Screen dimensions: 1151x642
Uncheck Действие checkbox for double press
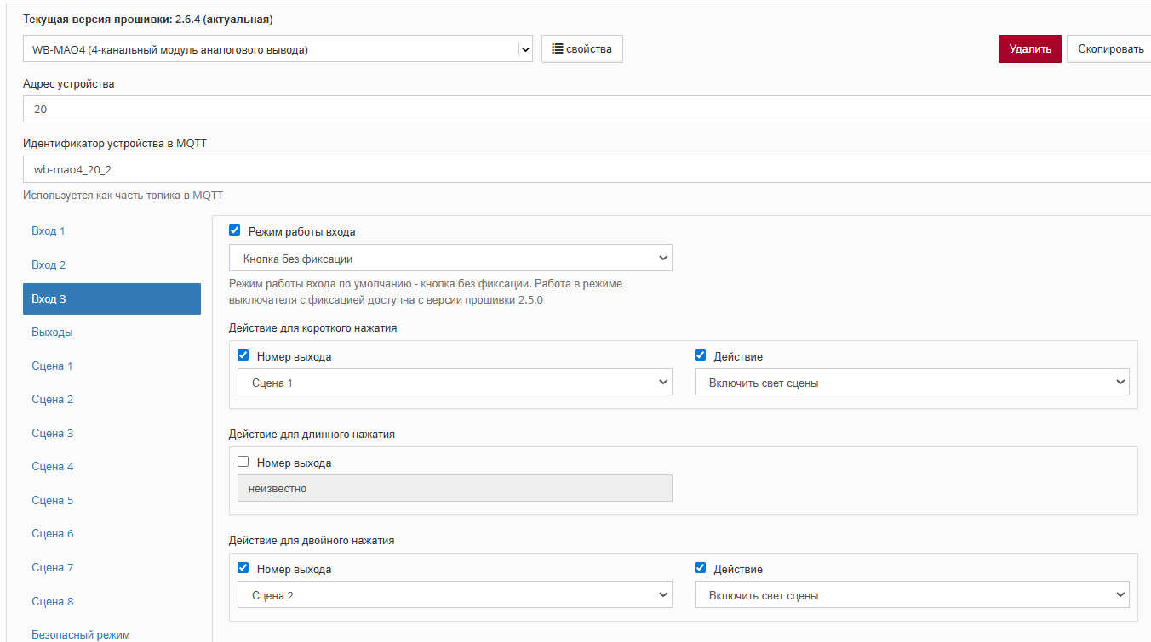click(x=701, y=569)
